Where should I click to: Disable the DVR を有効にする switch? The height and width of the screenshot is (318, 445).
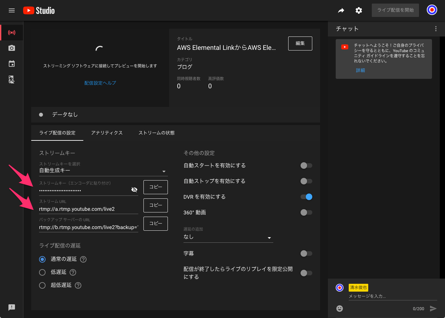click(x=306, y=197)
